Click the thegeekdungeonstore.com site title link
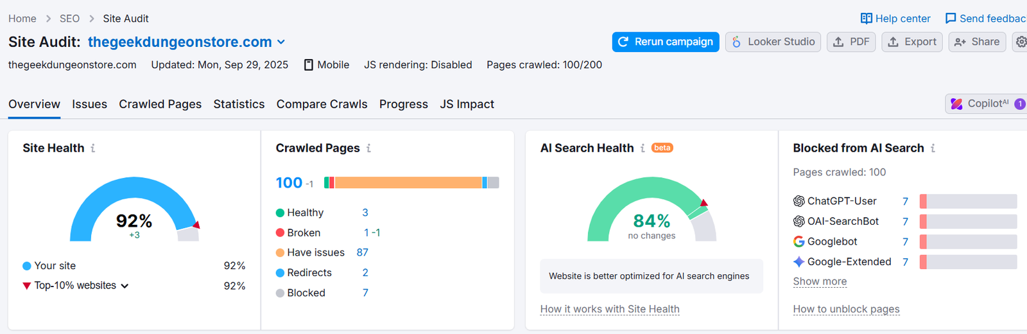 pos(180,42)
